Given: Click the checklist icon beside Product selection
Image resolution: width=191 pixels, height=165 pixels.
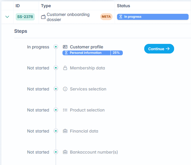Looking at the screenshot, I should pyautogui.click(x=65, y=110).
